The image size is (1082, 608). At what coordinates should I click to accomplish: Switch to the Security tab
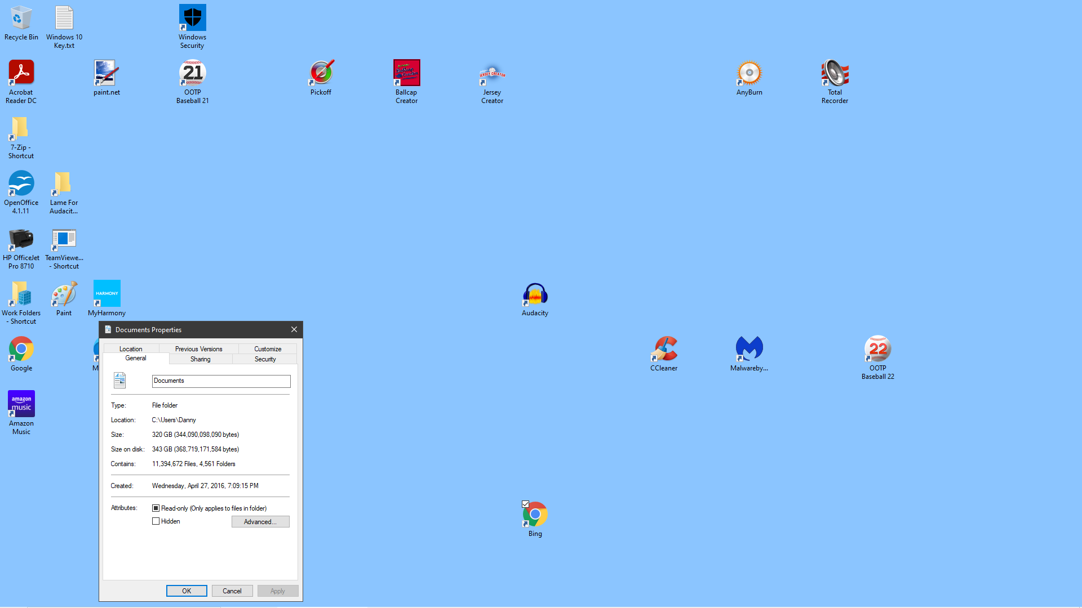point(265,359)
